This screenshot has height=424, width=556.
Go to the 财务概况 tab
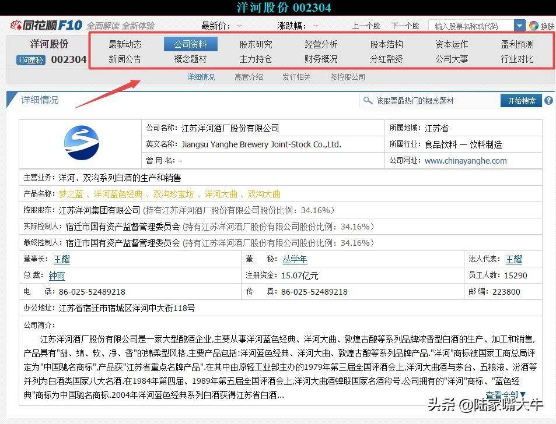click(x=321, y=59)
